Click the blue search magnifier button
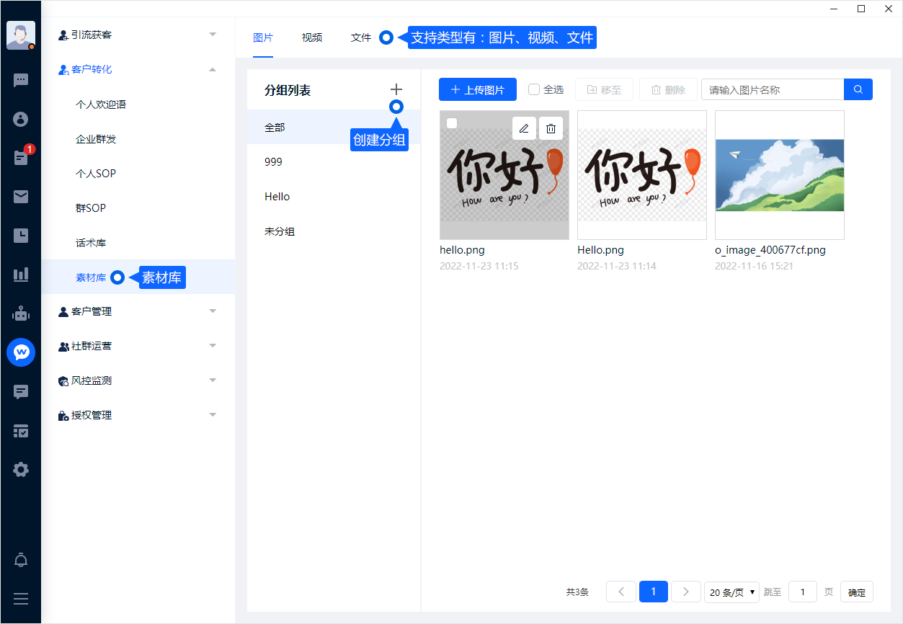Screen dimensions: 903x624 (x=858, y=89)
